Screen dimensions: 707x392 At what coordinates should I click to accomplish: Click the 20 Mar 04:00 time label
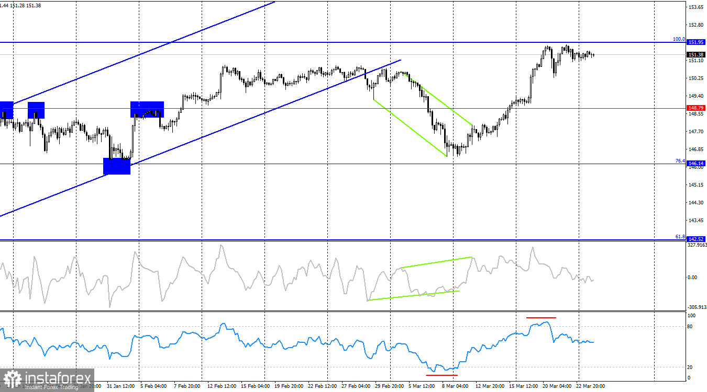point(557,387)
